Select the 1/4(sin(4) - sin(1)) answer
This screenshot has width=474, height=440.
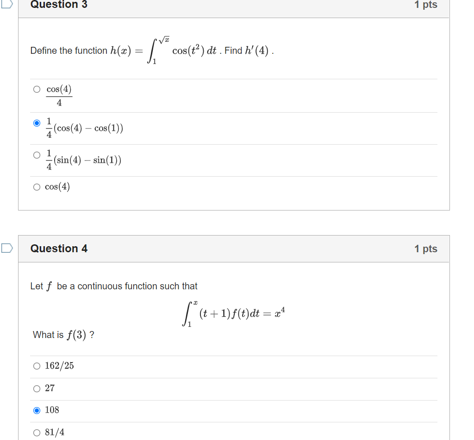click(x=37, y=155)
